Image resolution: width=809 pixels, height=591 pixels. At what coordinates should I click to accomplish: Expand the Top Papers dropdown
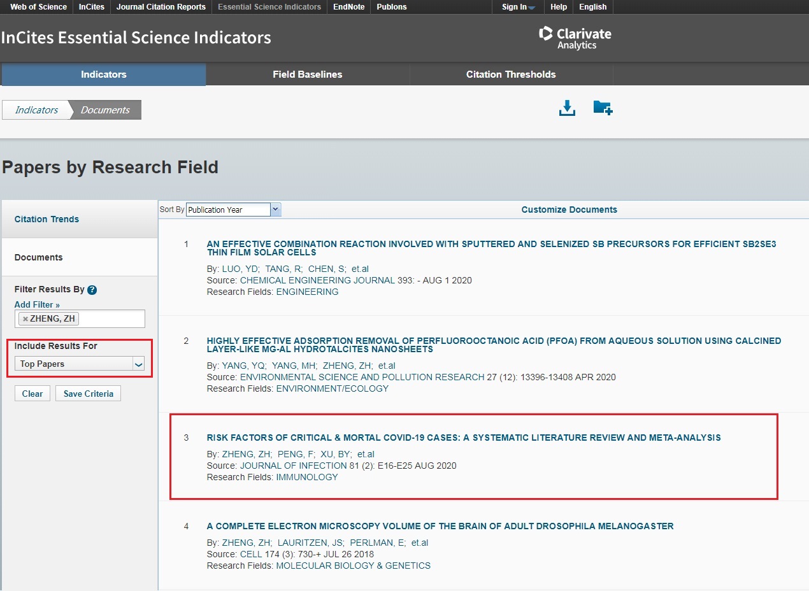click(80, 364)
